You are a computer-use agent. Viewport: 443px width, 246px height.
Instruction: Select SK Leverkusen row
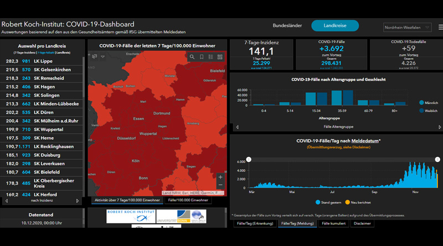point(41,164)
